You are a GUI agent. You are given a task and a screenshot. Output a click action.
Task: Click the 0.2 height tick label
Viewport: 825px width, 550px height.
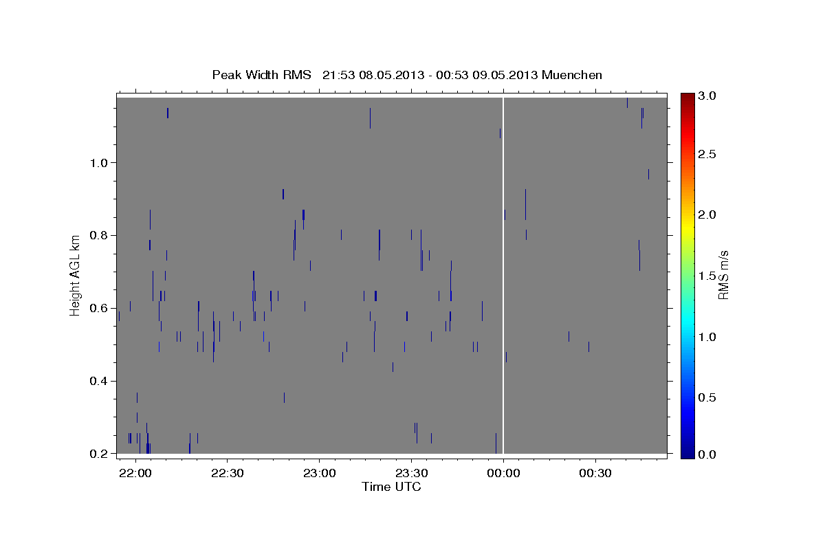(100, 454)
